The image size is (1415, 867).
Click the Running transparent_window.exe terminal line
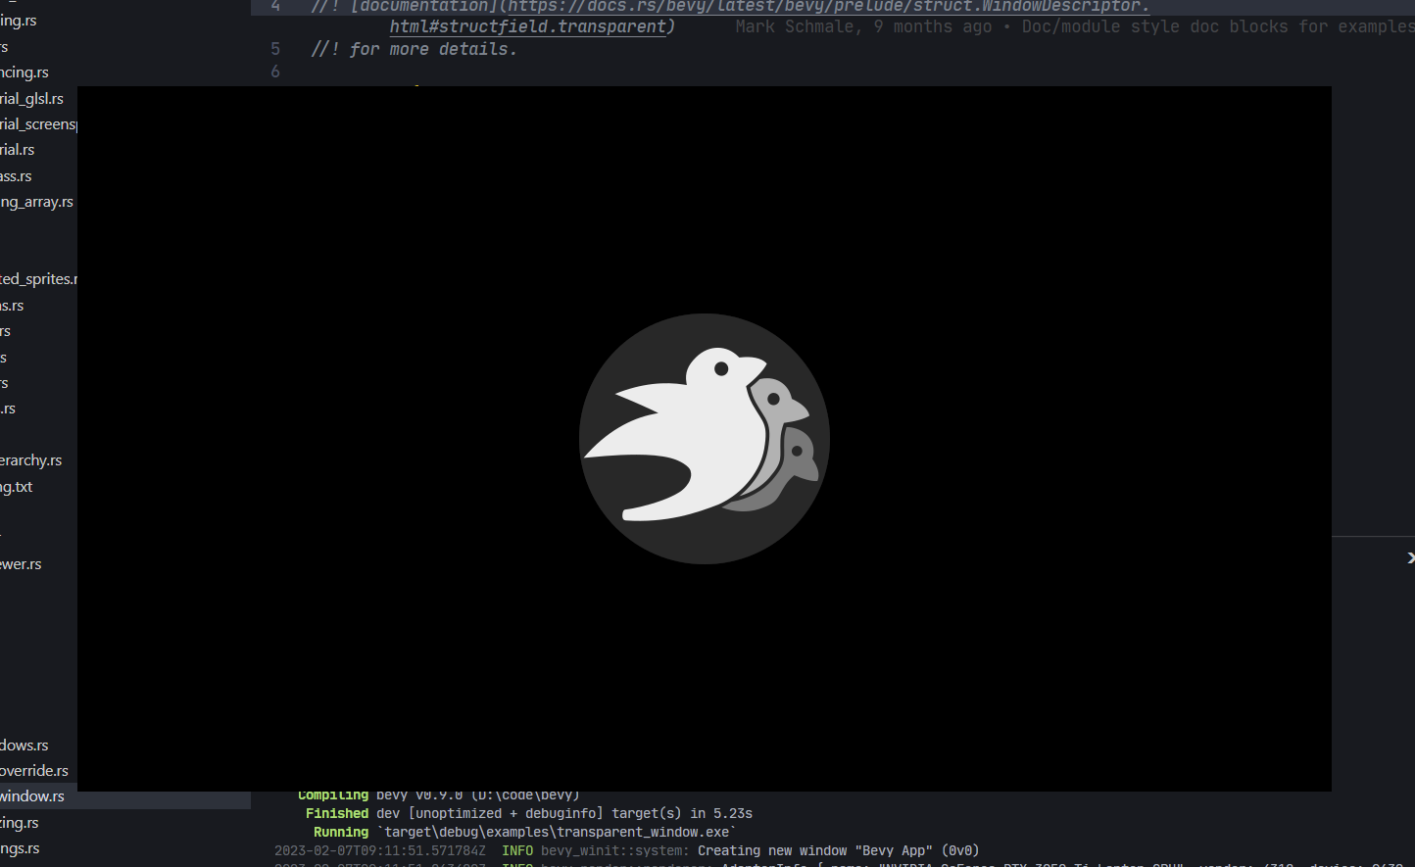pos(525,832)
